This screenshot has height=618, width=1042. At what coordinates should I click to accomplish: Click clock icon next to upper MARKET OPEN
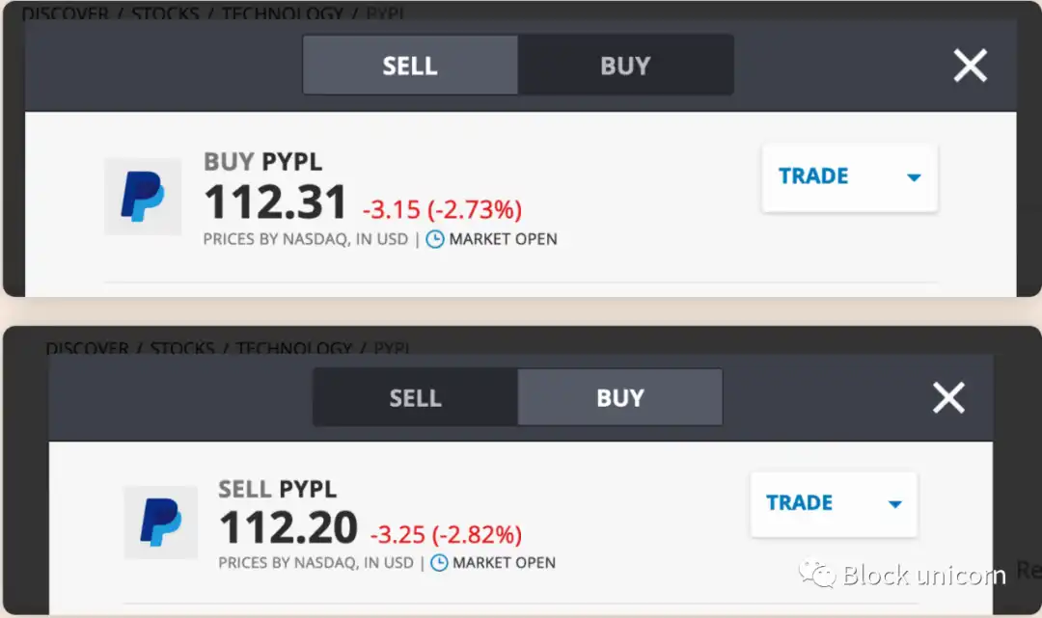point(434,239)
